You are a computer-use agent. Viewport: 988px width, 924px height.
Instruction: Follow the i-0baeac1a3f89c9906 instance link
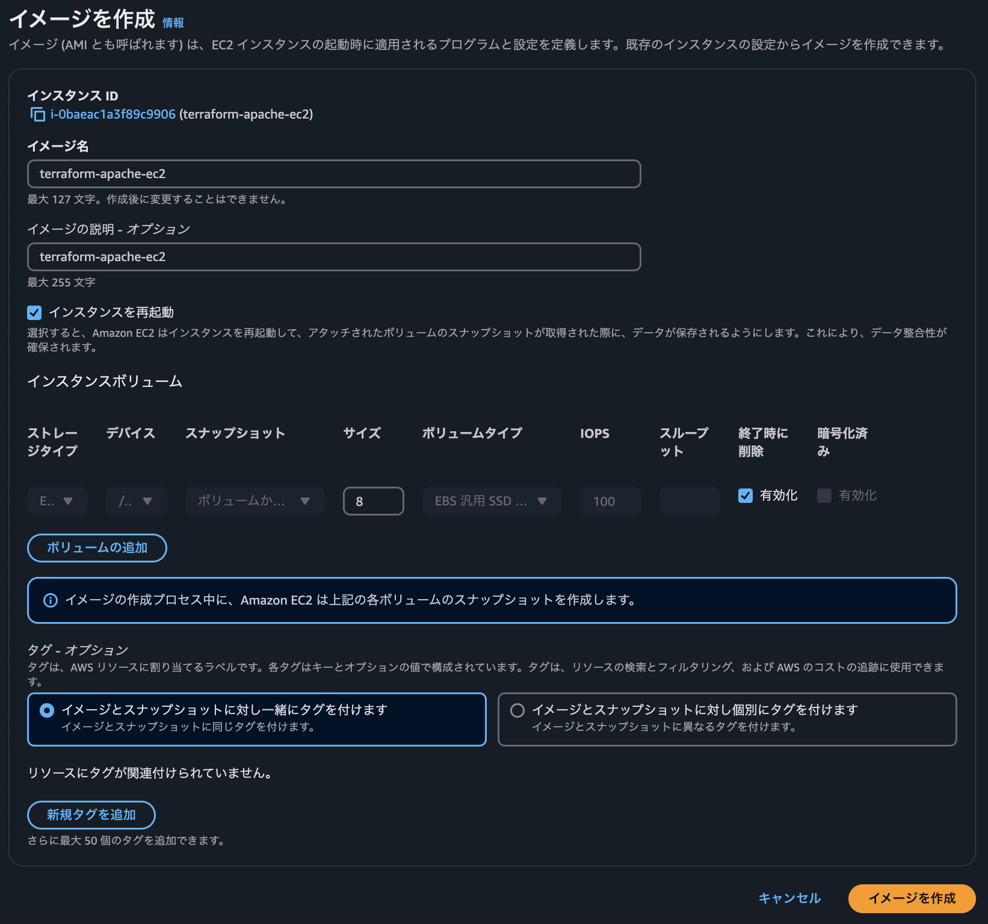112,114
